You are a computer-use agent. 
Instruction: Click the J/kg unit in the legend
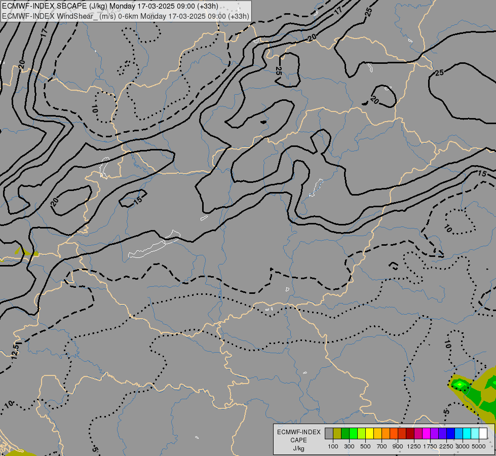click(298, 449)
